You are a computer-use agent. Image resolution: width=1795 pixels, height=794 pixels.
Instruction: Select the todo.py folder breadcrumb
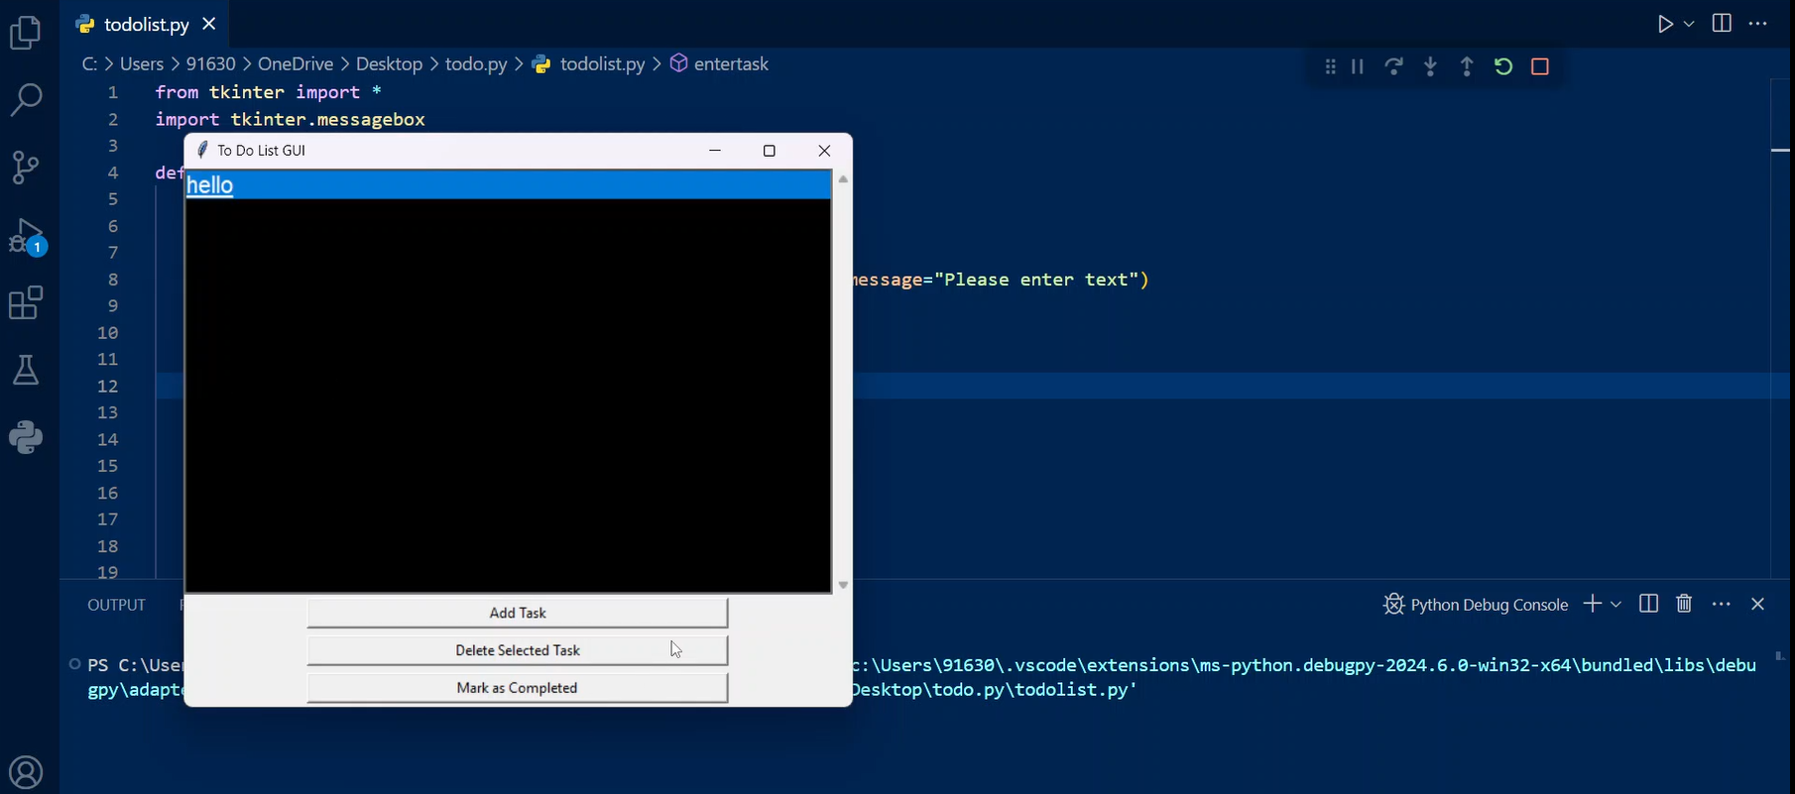[476, 63]
